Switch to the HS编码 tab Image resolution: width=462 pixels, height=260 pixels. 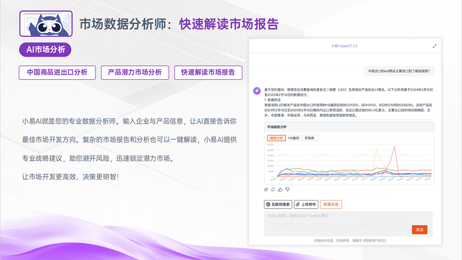(x=294, y=138)
